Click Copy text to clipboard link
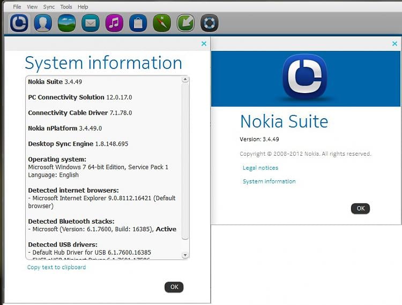The image size is (402, 305). [x=56, y=267]
